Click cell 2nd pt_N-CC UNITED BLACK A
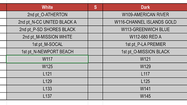The image size is (187, 105). pyautogui.click(x=47, y=22)
